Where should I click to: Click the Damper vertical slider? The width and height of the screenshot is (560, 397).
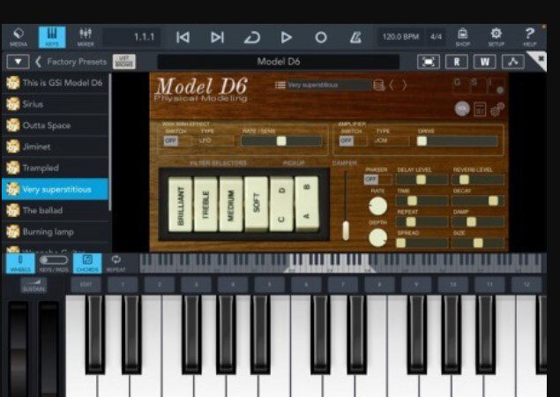pos(346,205)
